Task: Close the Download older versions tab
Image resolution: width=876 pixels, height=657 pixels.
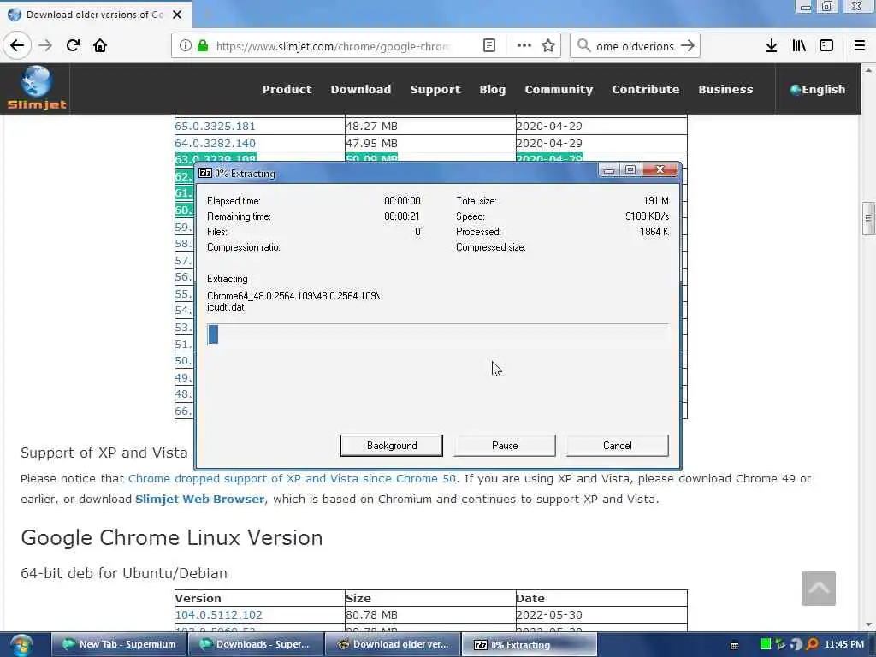Action: coord(177,15)
